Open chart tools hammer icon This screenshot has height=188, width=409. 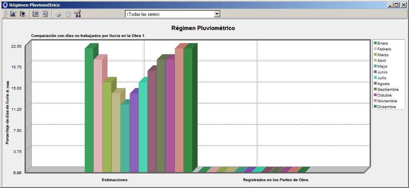tap(77, 14)
